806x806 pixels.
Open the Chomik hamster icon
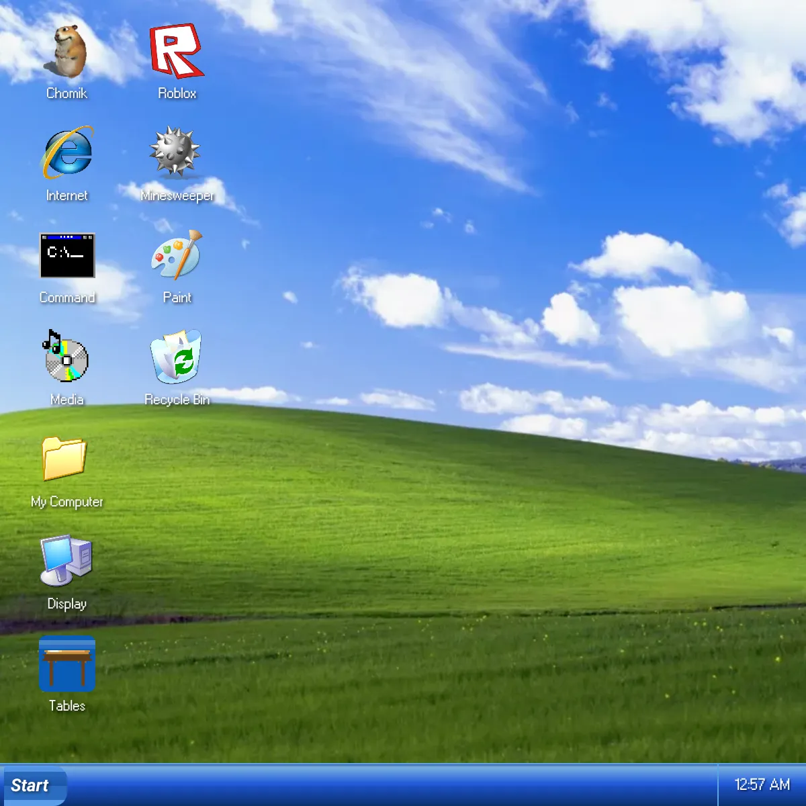click(66, 52)
